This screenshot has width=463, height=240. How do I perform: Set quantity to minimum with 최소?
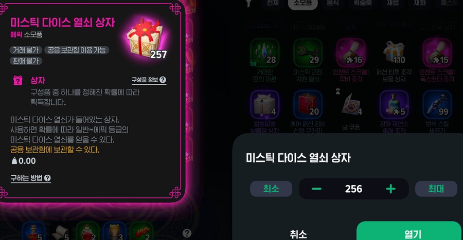pos(271,189)
